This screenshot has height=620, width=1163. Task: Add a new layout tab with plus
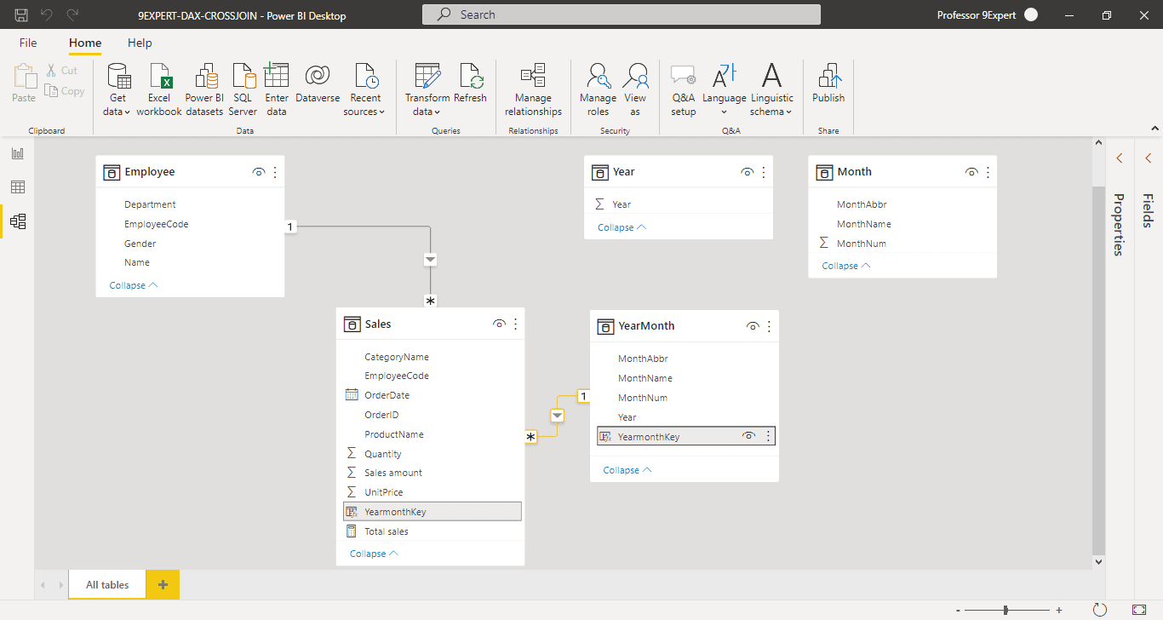[163, 584]
